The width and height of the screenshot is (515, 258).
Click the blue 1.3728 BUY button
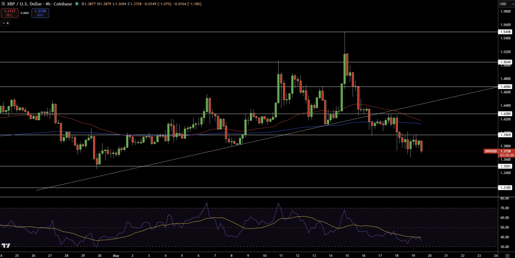pyautogui.click(x=40, y=13)
